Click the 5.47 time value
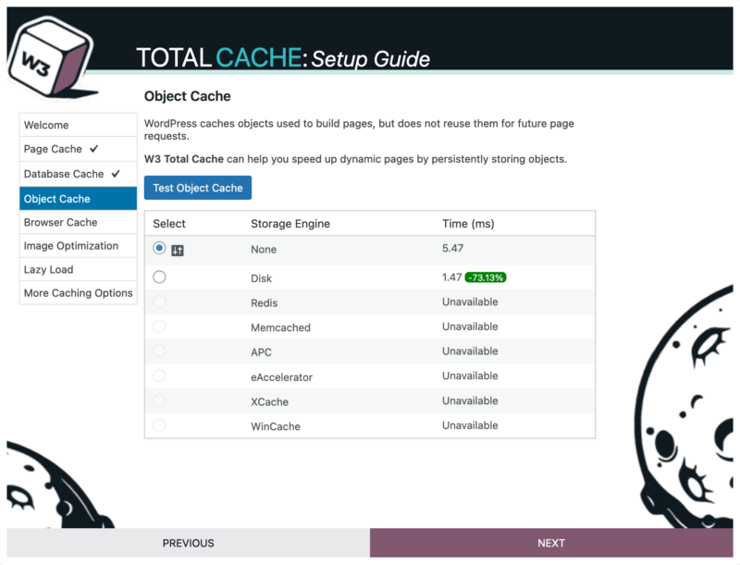The image size is (740, 565). coord(452,248)
